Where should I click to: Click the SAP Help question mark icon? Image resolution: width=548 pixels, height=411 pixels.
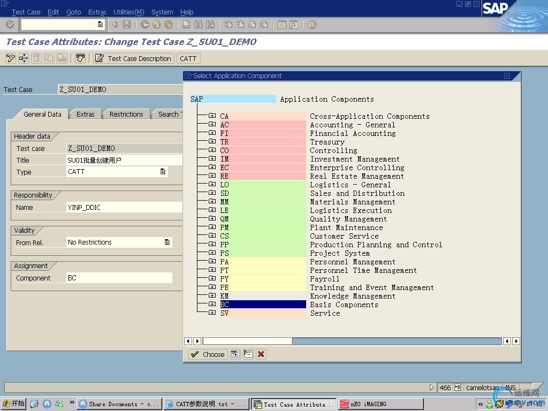point(312,25)
